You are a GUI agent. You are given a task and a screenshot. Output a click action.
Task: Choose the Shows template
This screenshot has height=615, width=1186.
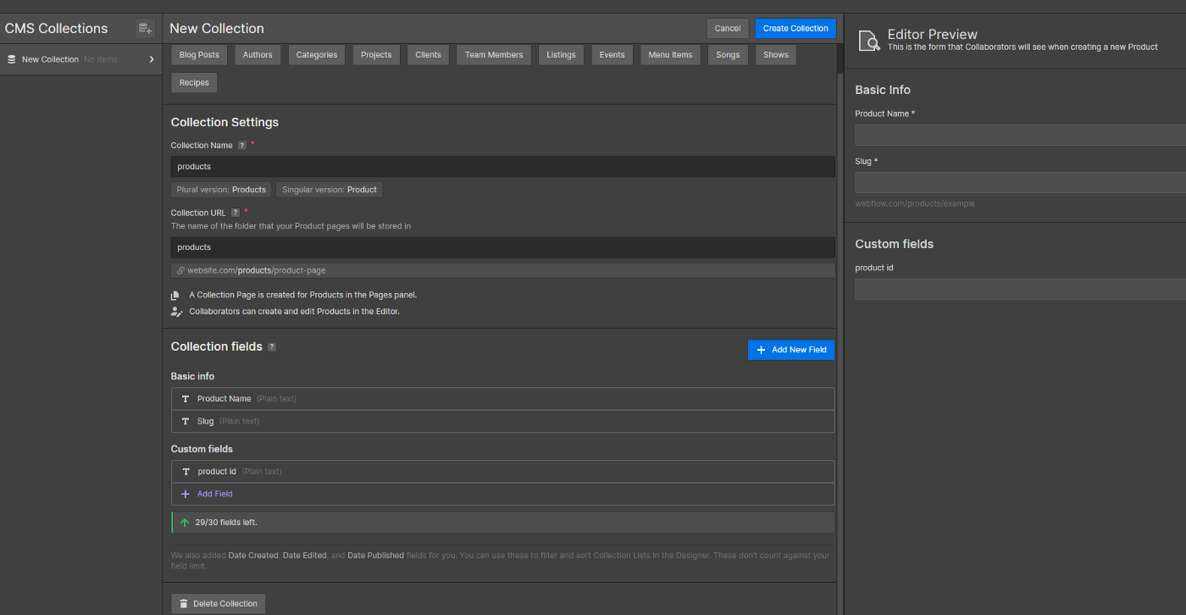coord(776,55)
